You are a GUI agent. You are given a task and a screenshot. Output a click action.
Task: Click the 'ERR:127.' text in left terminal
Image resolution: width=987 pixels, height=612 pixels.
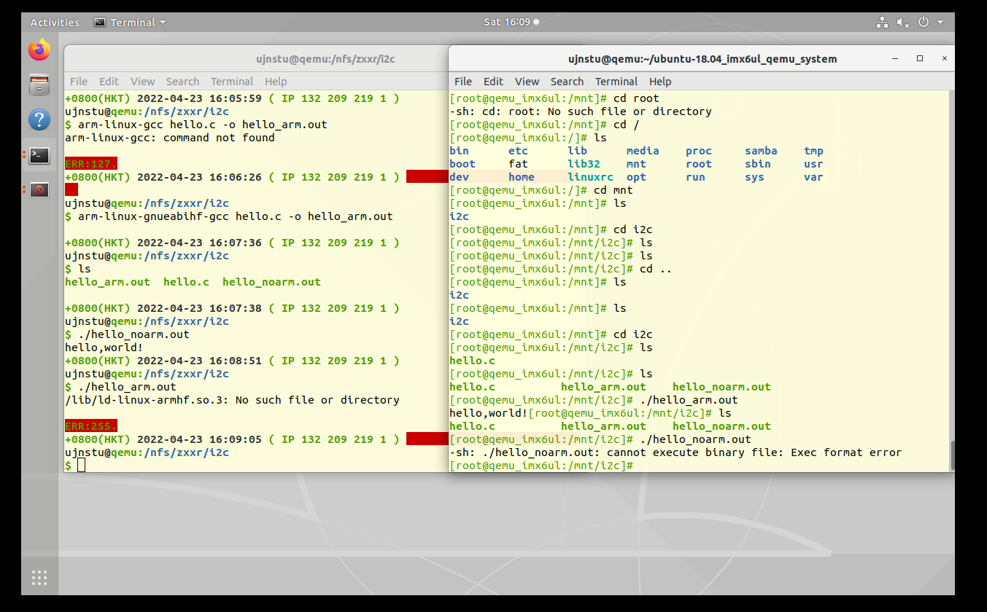pos(91,164)
